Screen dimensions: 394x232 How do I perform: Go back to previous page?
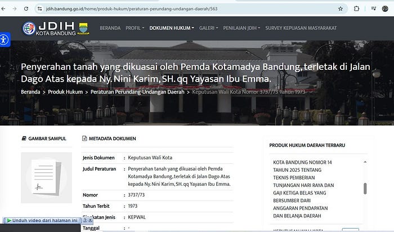click(3, 9)
